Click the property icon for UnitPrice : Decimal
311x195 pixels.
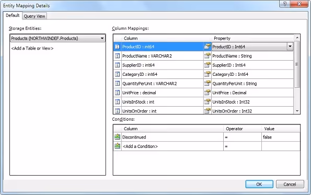pos(208,93)
